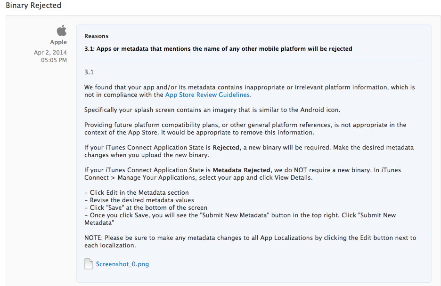Click the NOTE paragraph about App Localizations

click(x=250, y=241)
